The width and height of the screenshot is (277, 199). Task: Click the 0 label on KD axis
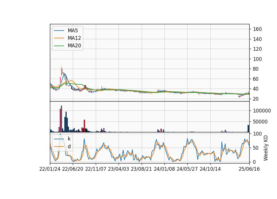(254, 162)
